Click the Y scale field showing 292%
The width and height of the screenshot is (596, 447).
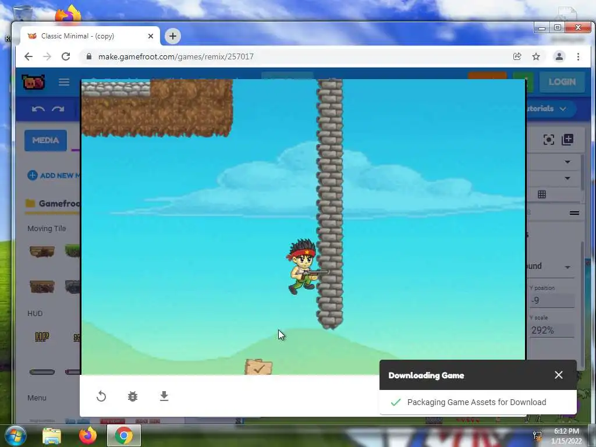click(x=552, y=330)
